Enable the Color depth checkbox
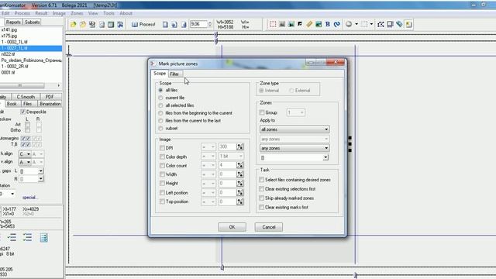 (162, 157)
